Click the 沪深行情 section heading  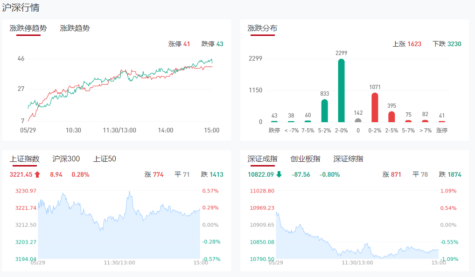tap(21, 7)
